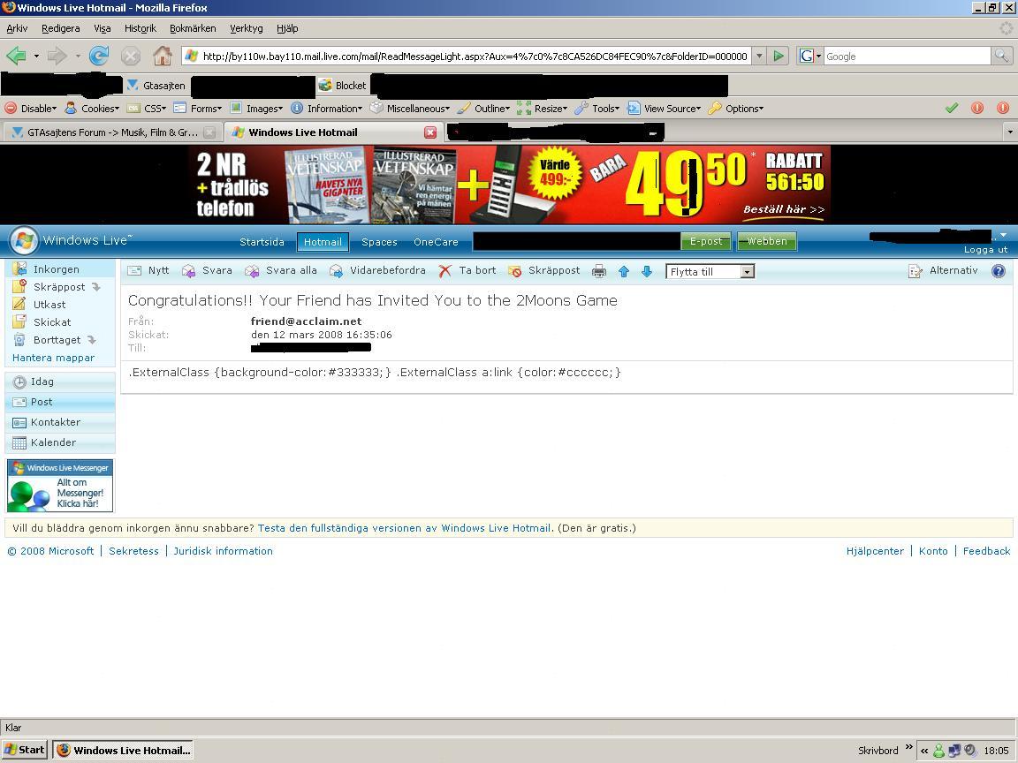Open the Tools developer toolbar menu
This screenshot has width=1018, height=763.
(597, 109)
